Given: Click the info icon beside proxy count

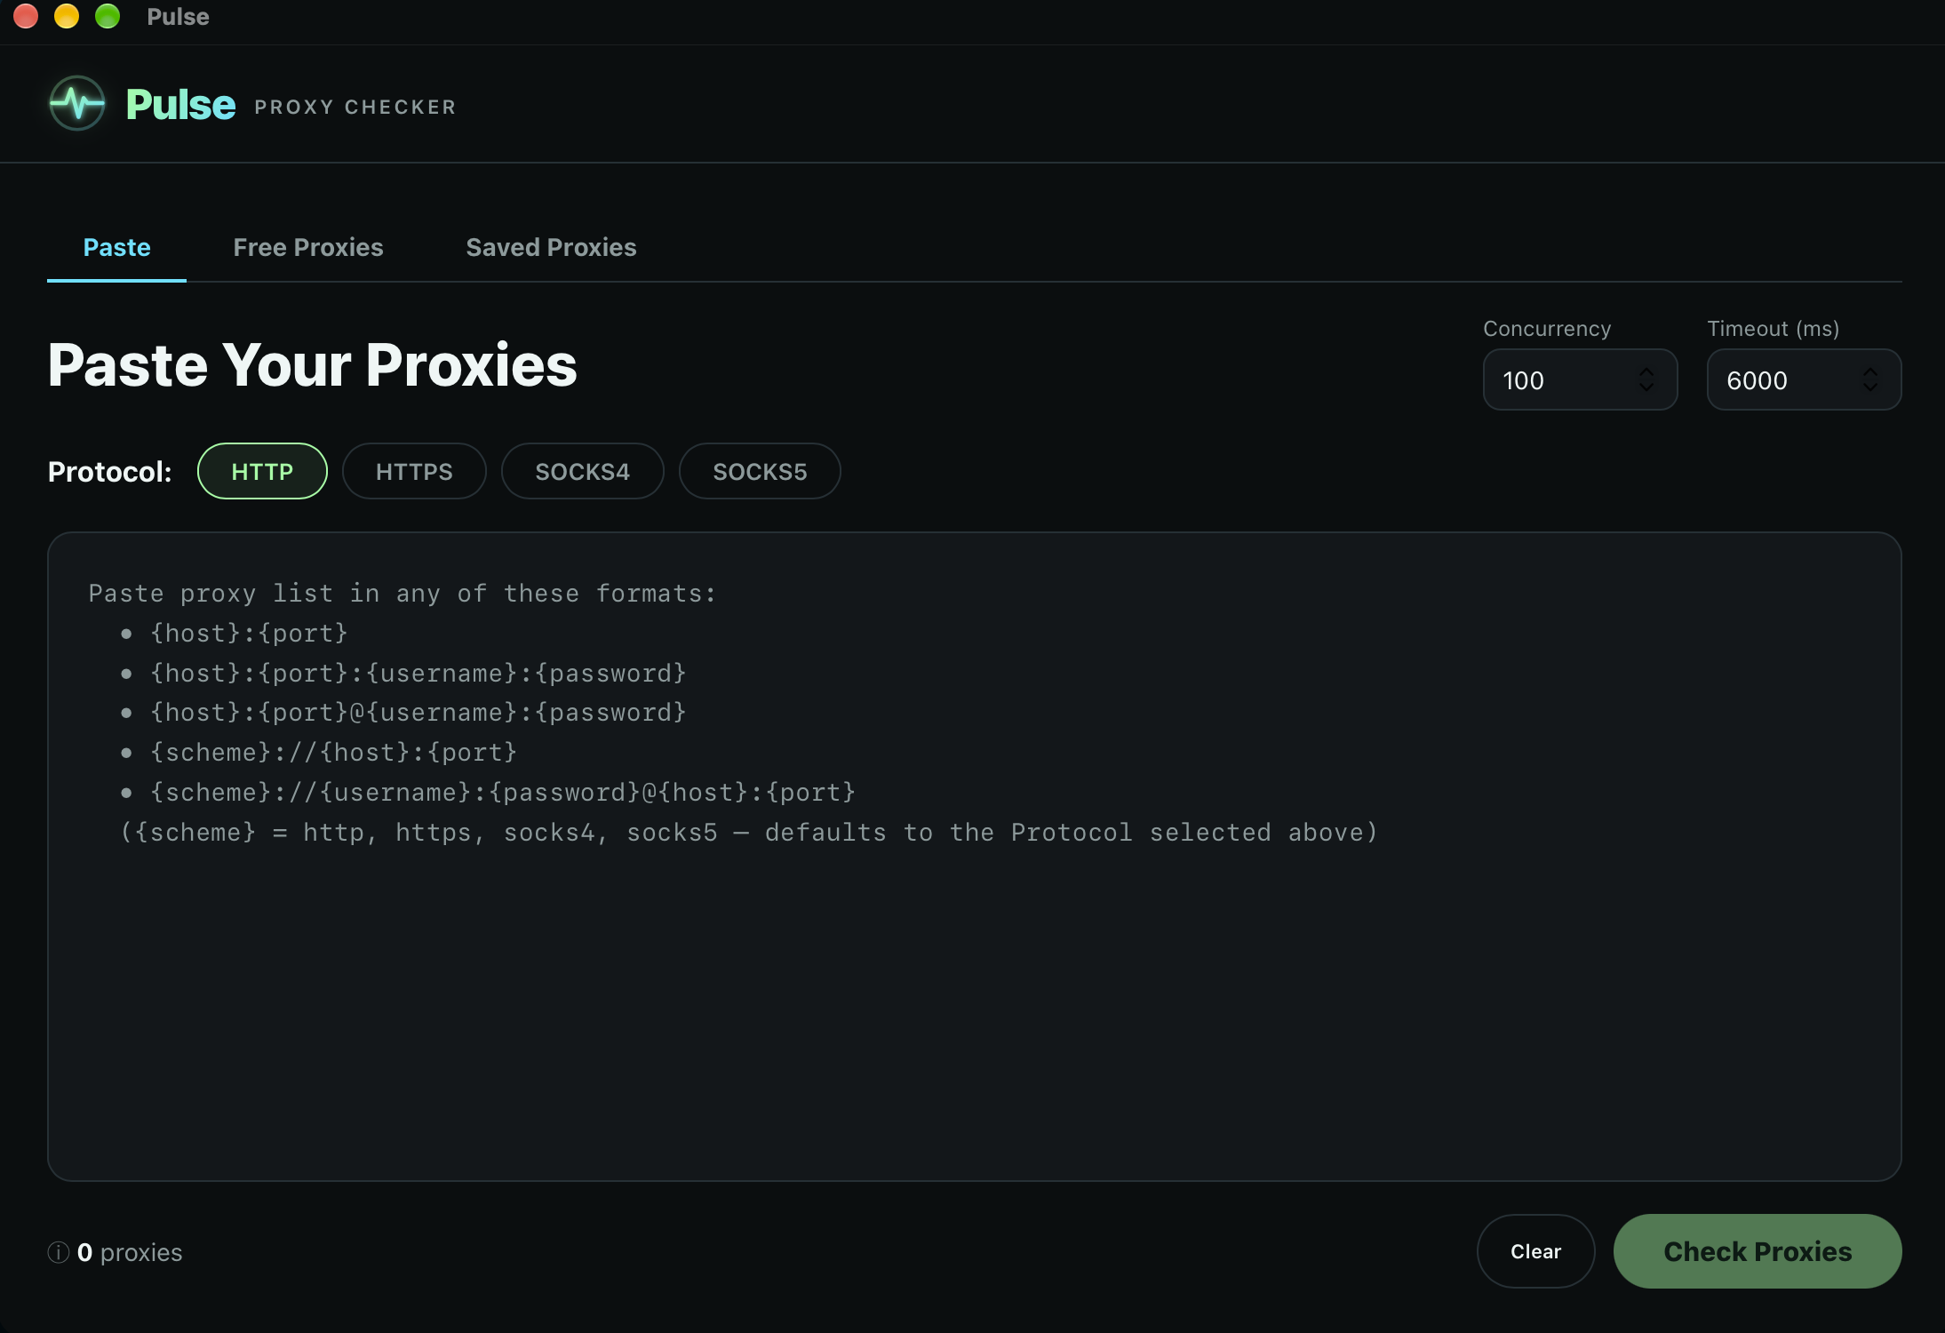Looking at the screenshot, I should [x=59, y=1252].
